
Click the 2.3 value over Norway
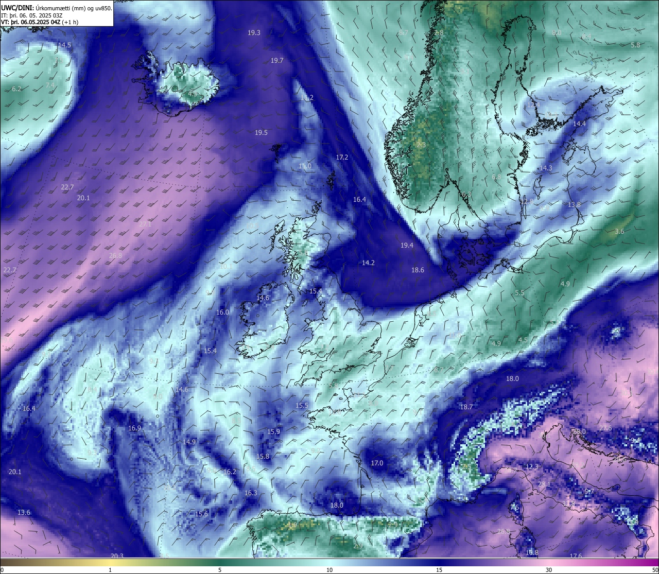tap(421, 145)
